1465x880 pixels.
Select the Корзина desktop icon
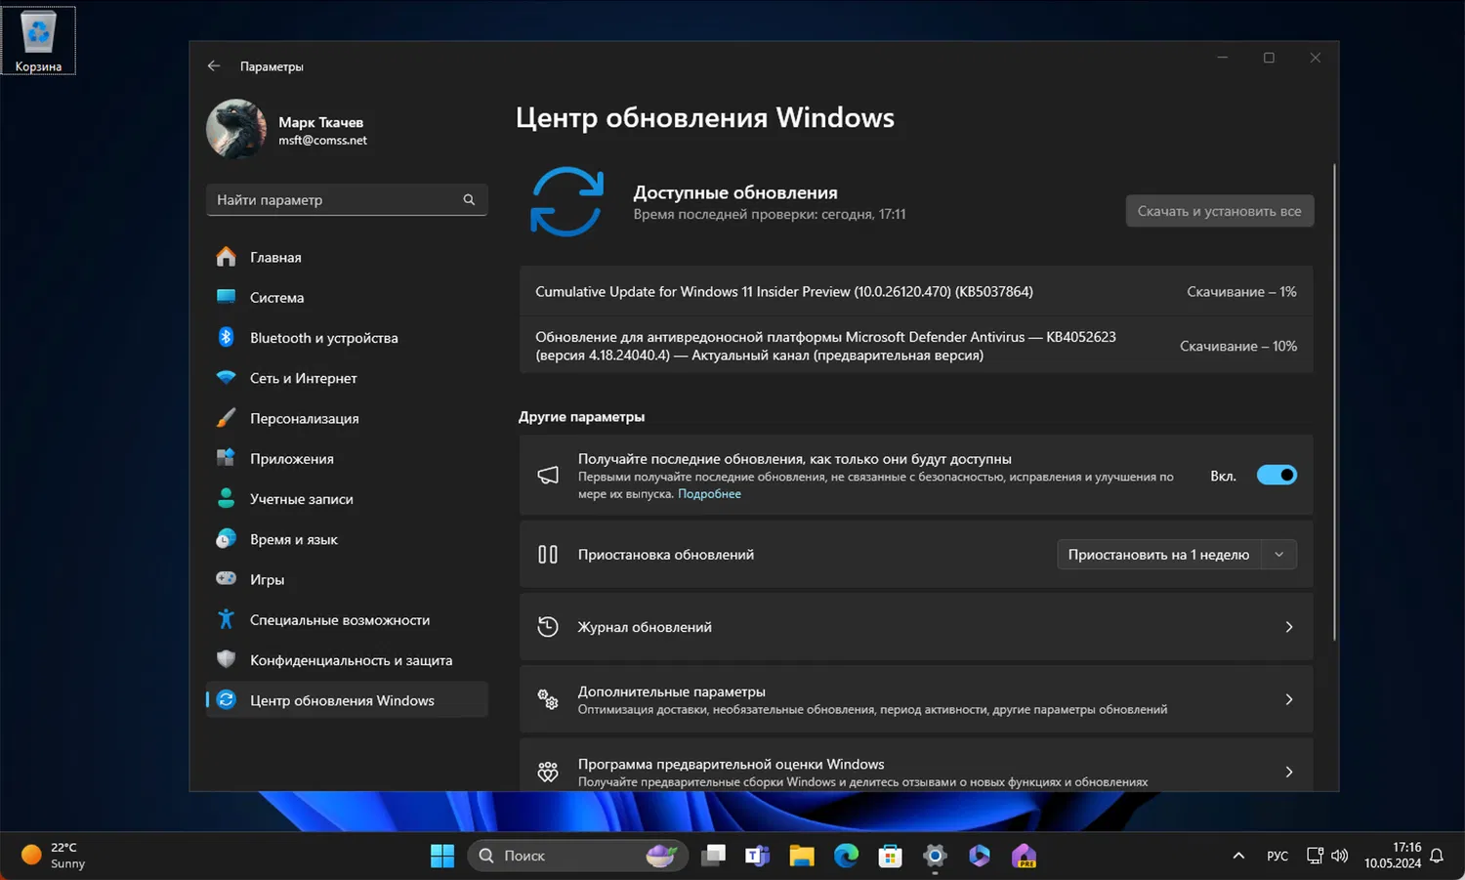(x=38, y=41)
